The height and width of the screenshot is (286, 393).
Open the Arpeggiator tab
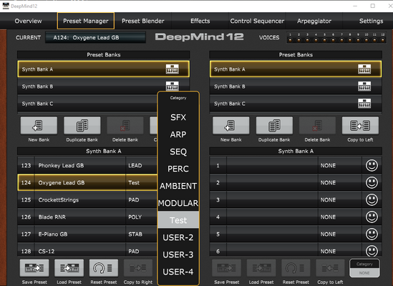click(314, 21)
